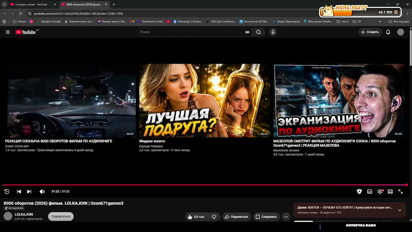The height and width of the screenshot is (232, 412).
Task: Open the Кольцо власти bookmark
Action: click(112, 22)
